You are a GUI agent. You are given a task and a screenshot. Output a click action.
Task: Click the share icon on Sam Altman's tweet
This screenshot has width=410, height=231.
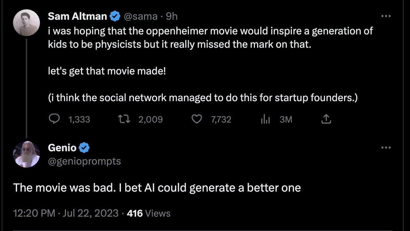(x=326, y=119)
